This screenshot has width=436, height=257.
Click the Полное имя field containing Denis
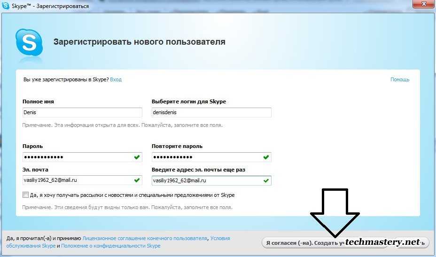tap(82, 112)
